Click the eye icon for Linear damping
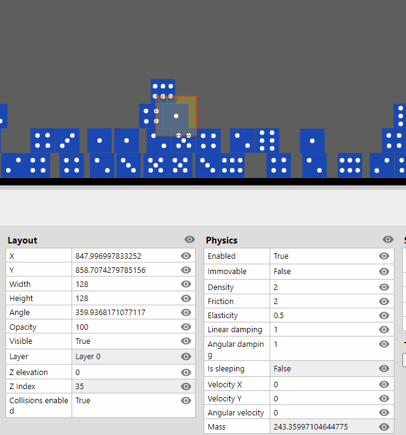 point(384,330)
